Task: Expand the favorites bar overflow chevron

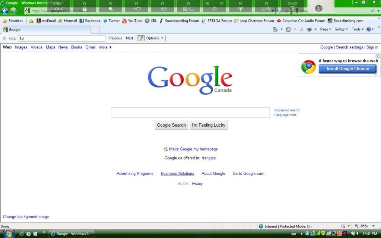Action: click(x=378, y=19)
